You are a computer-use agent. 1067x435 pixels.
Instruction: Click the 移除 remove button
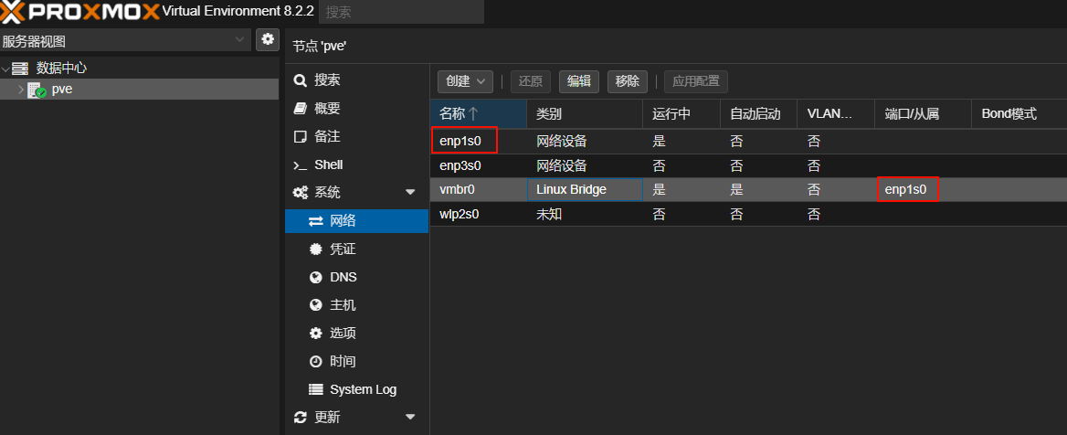[628, 81]
